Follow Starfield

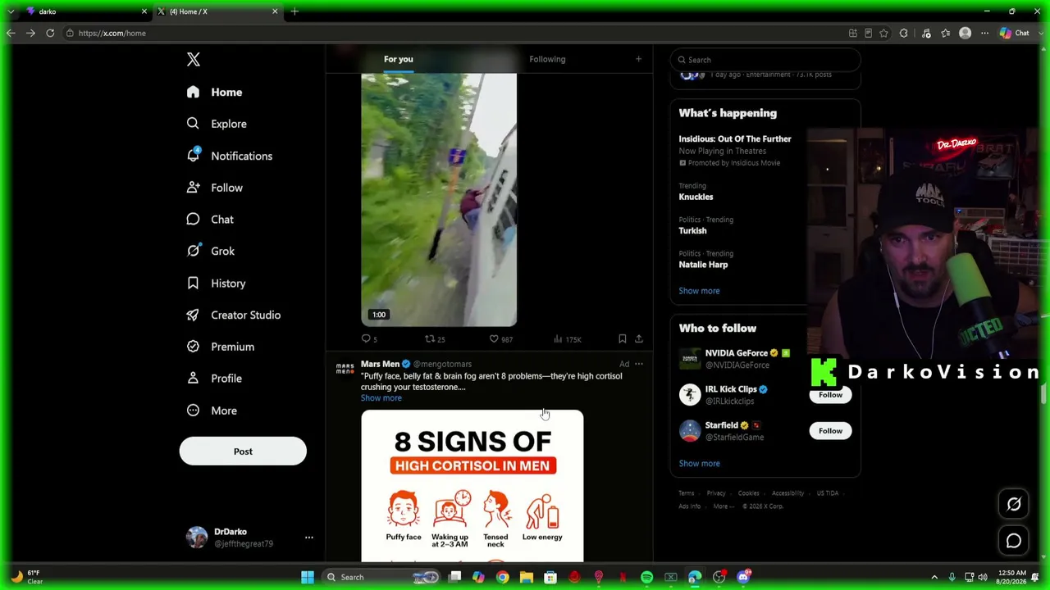tap(830, 431)
